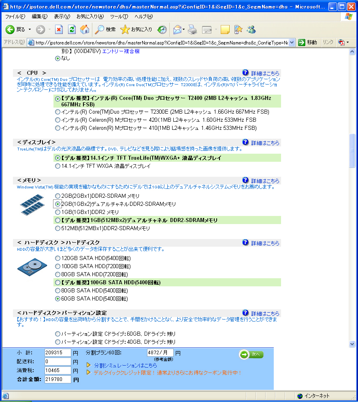Viewport: 358px width, 402px height.
Task: Open the yellow note Discuss icon
Action: (225, 30)
